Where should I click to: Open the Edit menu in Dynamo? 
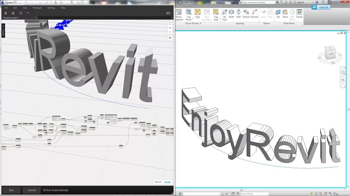[x=15, y=8]
